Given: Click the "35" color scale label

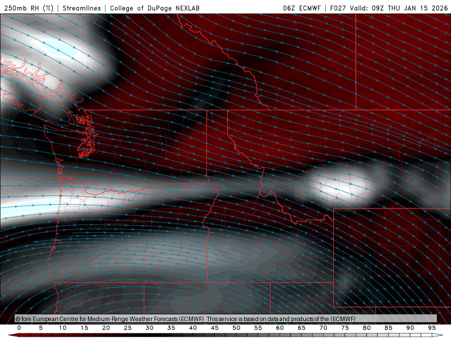Looking at the screenshot, I should (171, 328).
